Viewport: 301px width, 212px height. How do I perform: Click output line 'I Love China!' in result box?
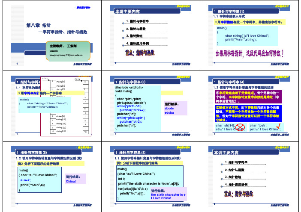tap(161, 198)
